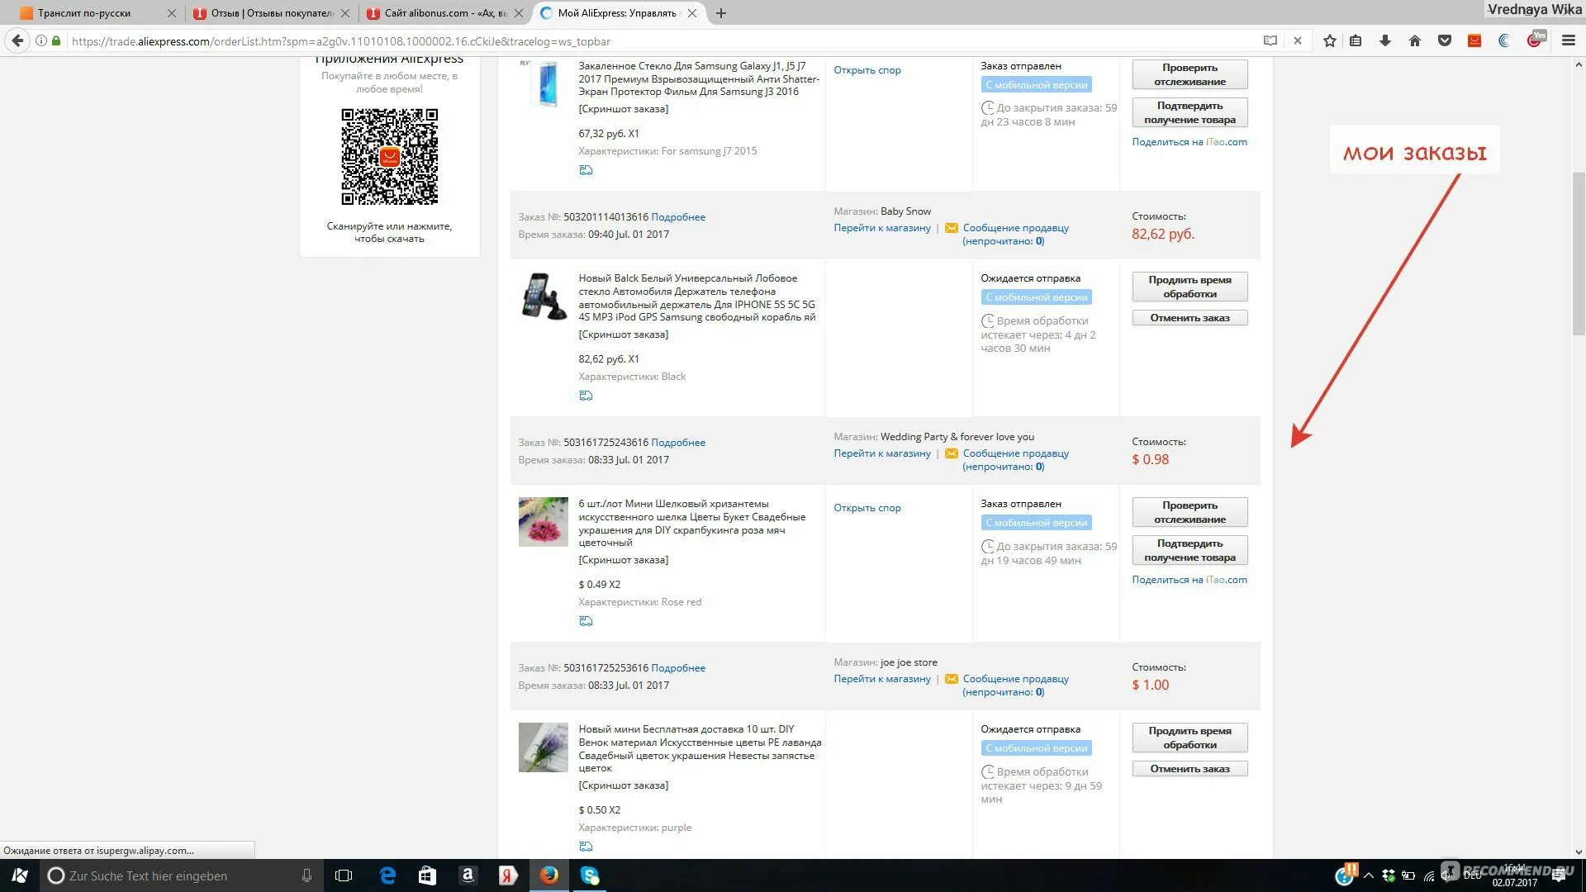1586x892 pixels.
Task: Click the bookmark star icon
Action: point(1329,41)
